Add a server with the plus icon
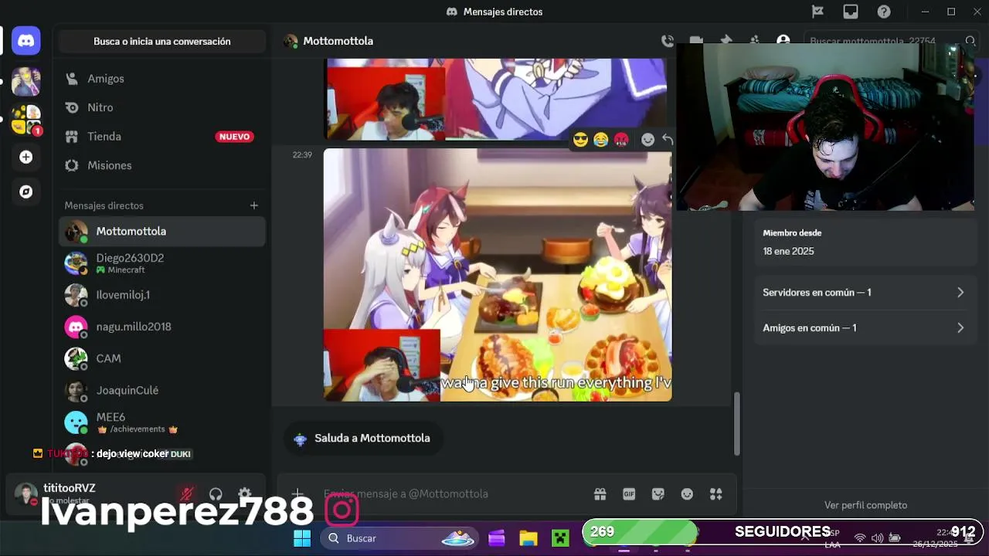Image resolution: width=989 pixels, height=556 pixels. [26, 157]
